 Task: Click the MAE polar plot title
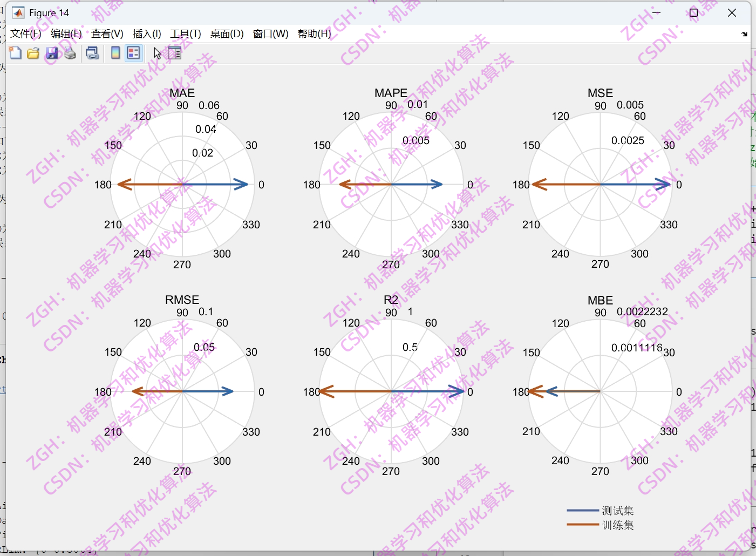pyautogui.click(x=182, y=93)
